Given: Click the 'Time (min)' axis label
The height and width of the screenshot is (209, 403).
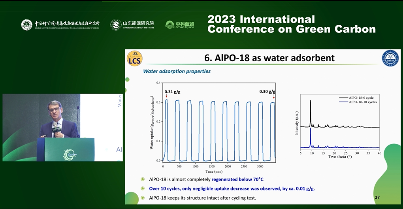Looking at the screenshot, I should (x=214, y=171).
